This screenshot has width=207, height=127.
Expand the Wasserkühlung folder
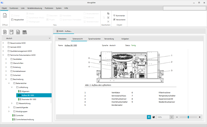coord(12,103)
